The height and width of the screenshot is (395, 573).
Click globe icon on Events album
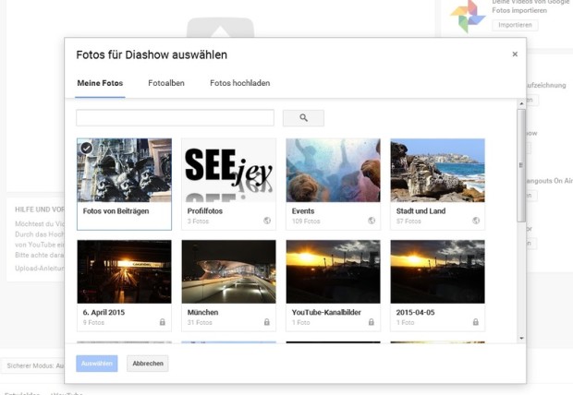(372, 221)
